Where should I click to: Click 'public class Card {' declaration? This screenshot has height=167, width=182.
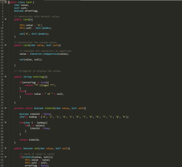point(21,2)
